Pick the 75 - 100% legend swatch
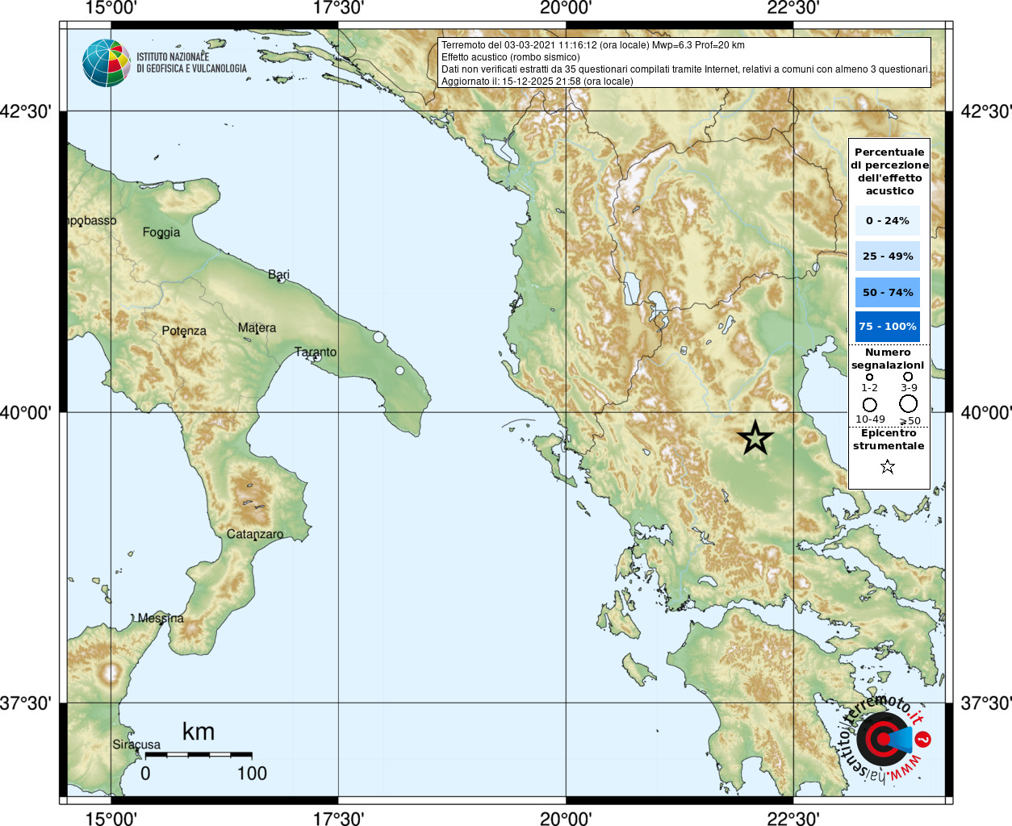This screenshot has height=826, width=1012. [887, 327]
